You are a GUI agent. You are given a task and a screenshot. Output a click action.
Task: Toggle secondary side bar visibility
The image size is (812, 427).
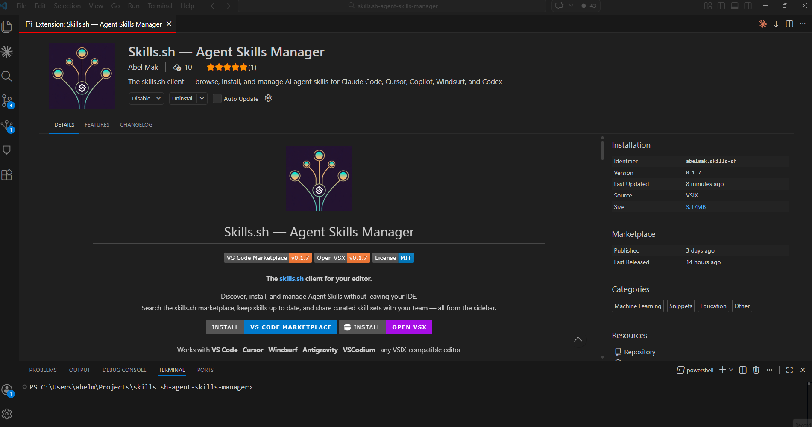pyautogui.click(x=748, y=6)
